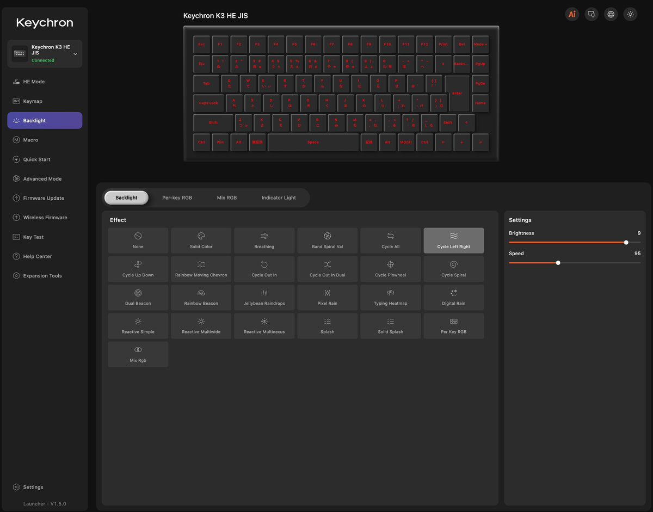Open HE Mode in the sidebar

coord(45,82)
